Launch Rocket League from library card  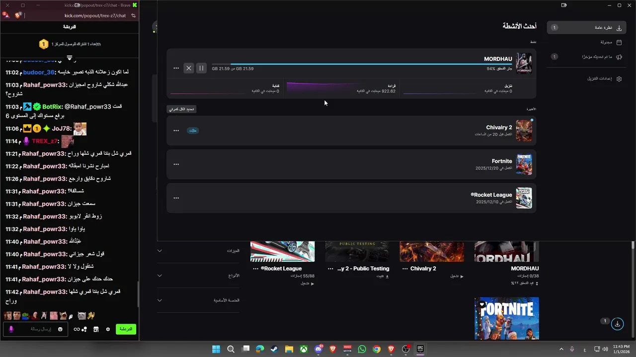[308, 283]
